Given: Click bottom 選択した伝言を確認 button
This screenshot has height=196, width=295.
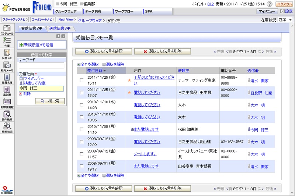Looking at the screenshot, I should pyautogui.click(x=104, y=189).
